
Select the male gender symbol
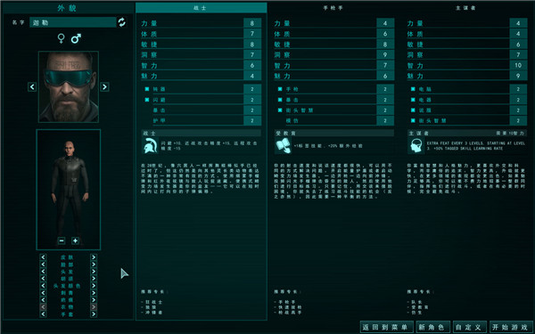tap(76, 38)
